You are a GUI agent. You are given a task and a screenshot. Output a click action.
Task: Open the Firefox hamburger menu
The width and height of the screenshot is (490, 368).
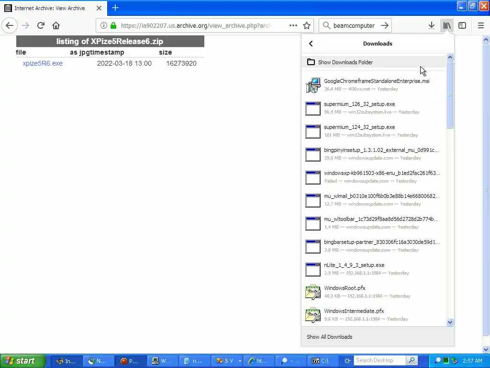[480, 25]
